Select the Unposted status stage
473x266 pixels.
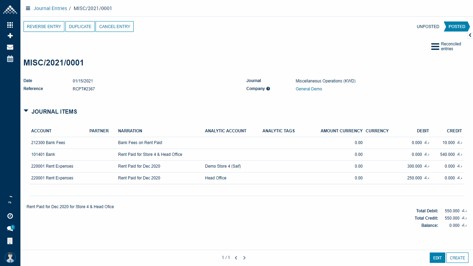(428, 27)
